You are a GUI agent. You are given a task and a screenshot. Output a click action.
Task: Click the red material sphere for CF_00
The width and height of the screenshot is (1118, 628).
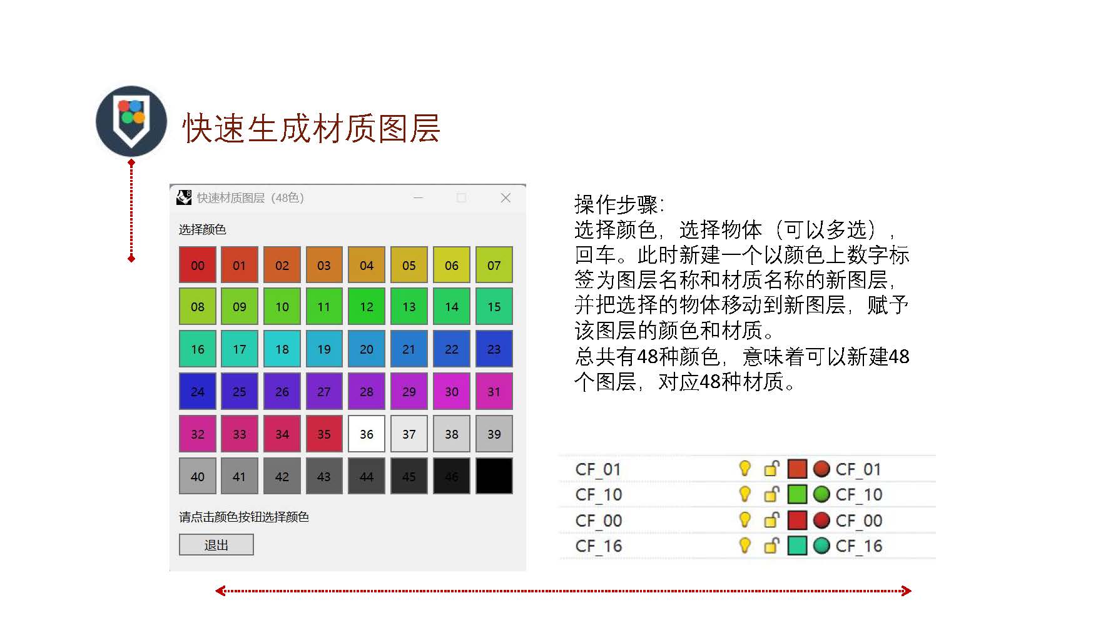821,520
